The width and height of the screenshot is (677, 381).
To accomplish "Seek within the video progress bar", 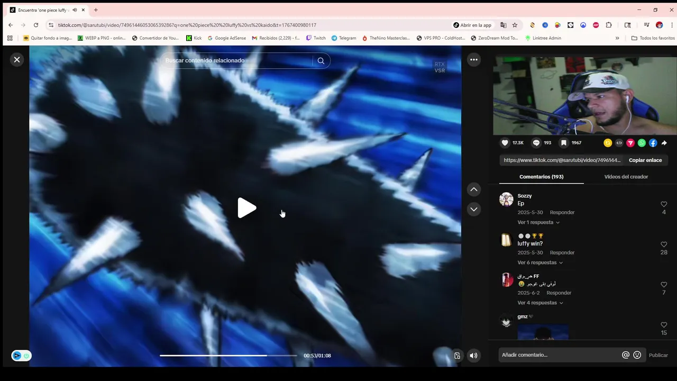I will pos(228,356).
